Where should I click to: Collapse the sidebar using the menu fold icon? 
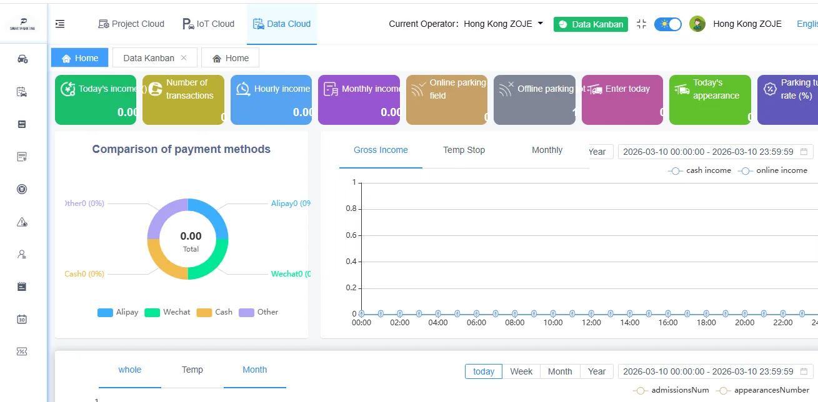[x=60, y=24]
